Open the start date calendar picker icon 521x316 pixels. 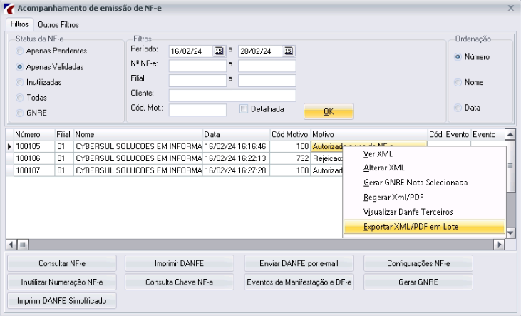coord(219,51)
